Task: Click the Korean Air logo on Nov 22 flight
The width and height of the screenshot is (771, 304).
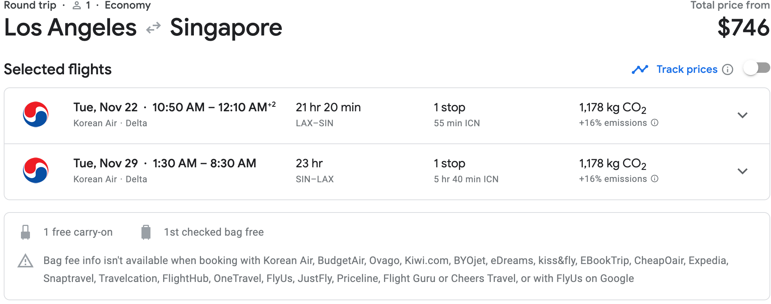Action: (36, 115)
